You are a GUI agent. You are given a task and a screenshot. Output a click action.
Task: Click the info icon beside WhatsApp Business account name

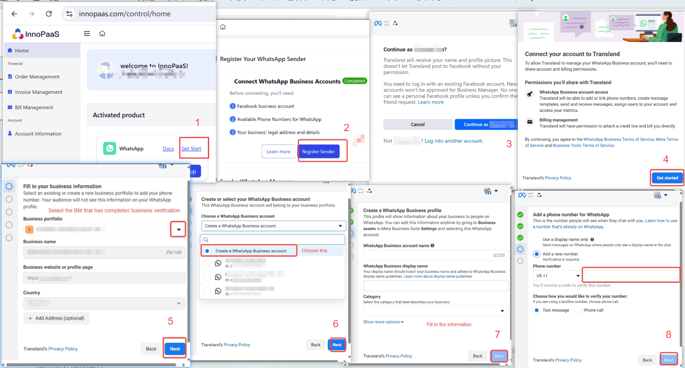pos(433,245)
